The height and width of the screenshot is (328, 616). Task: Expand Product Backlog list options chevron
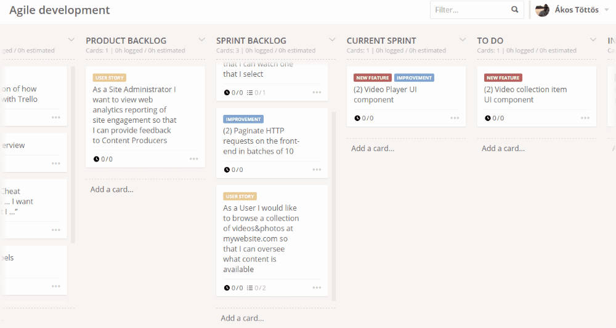pyautogui.click(x=201, y=40)
